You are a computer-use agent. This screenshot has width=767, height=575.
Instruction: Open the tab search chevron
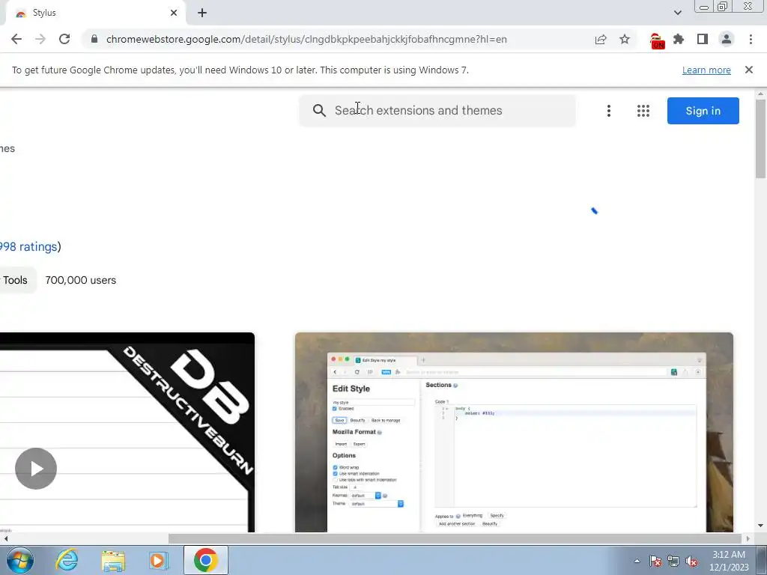tap(677, 13)
